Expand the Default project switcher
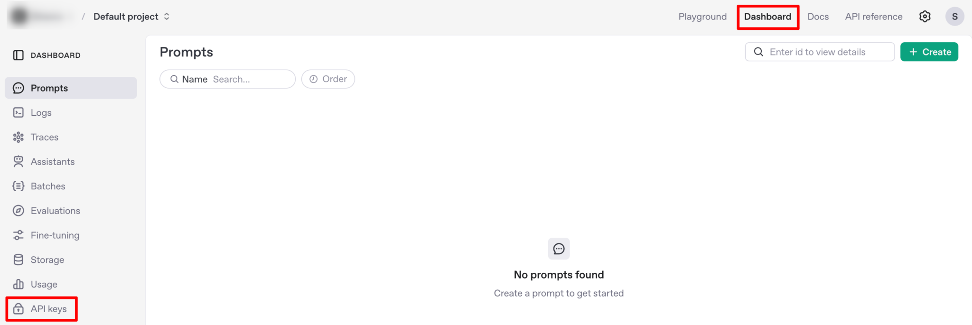 131,17
